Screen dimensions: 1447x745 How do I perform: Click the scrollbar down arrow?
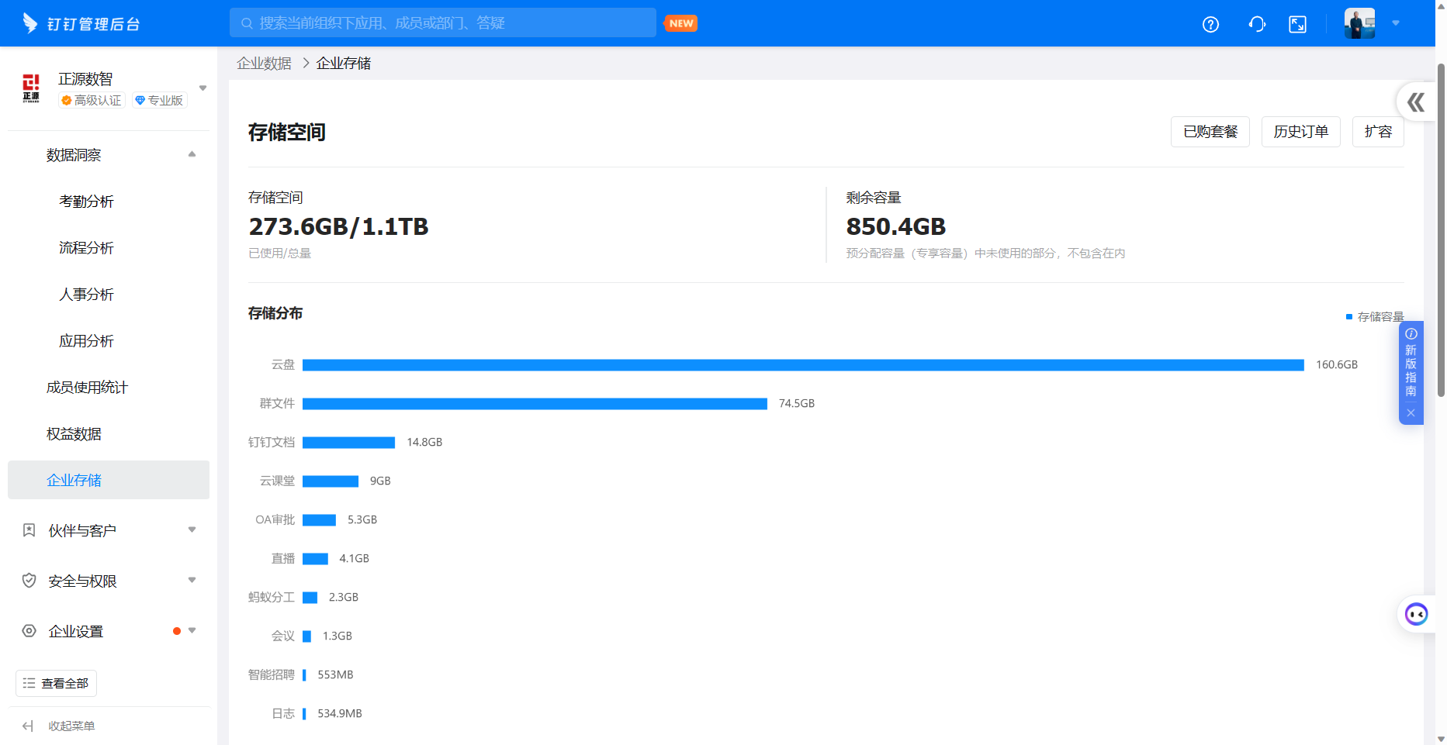(1441, 739)
